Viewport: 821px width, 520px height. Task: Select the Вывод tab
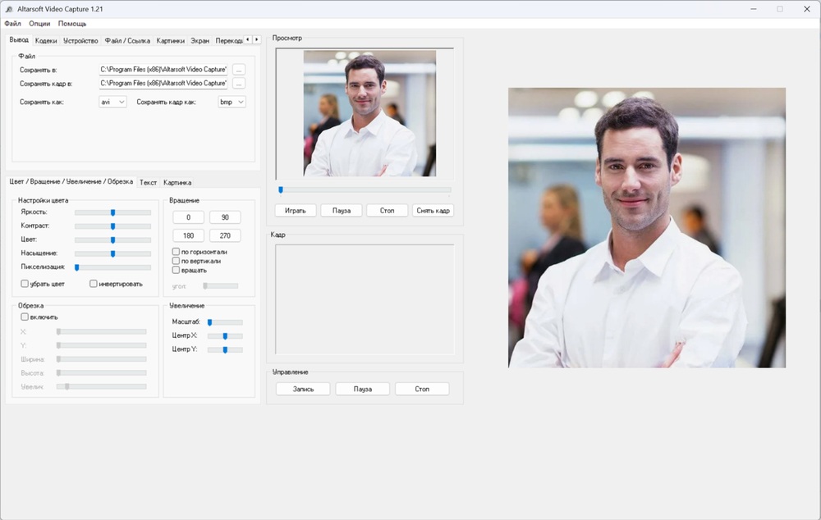tap(19, 39)
